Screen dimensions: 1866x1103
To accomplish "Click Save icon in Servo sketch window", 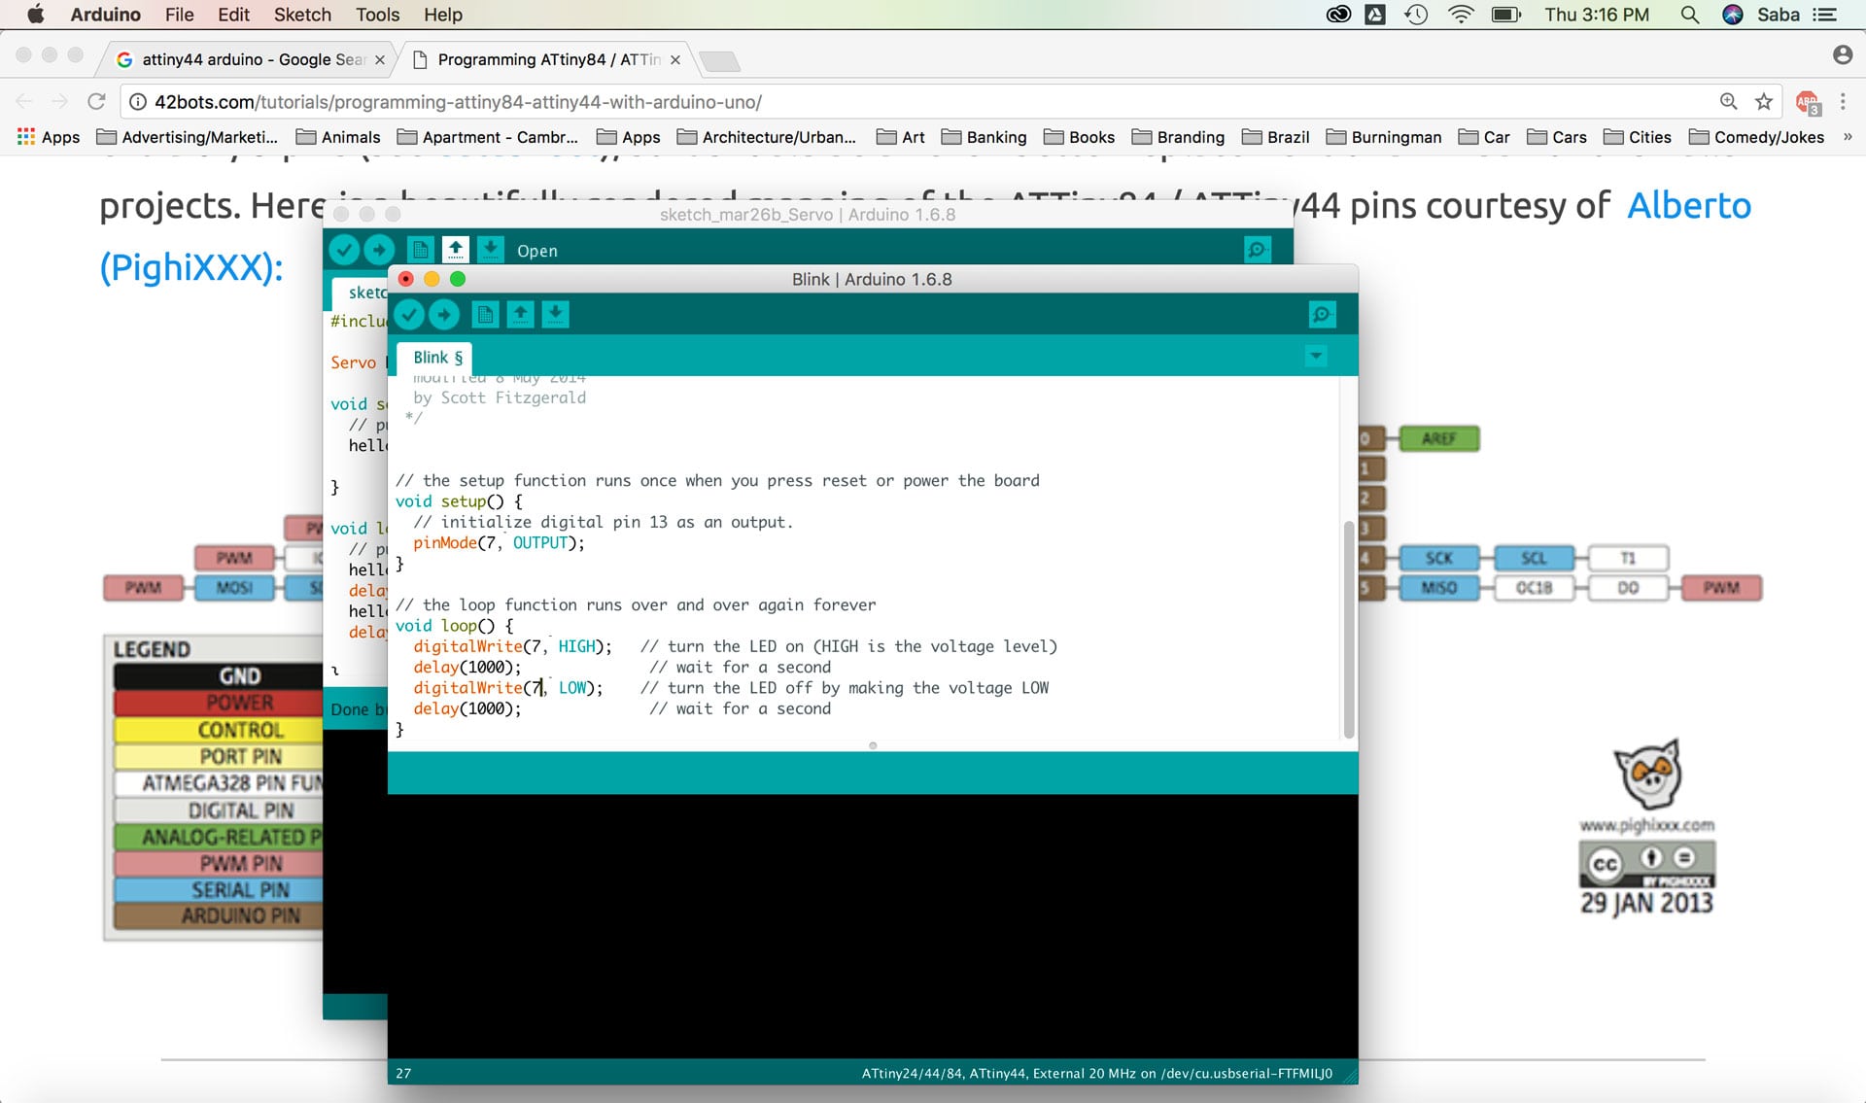I will pos(490,250).
